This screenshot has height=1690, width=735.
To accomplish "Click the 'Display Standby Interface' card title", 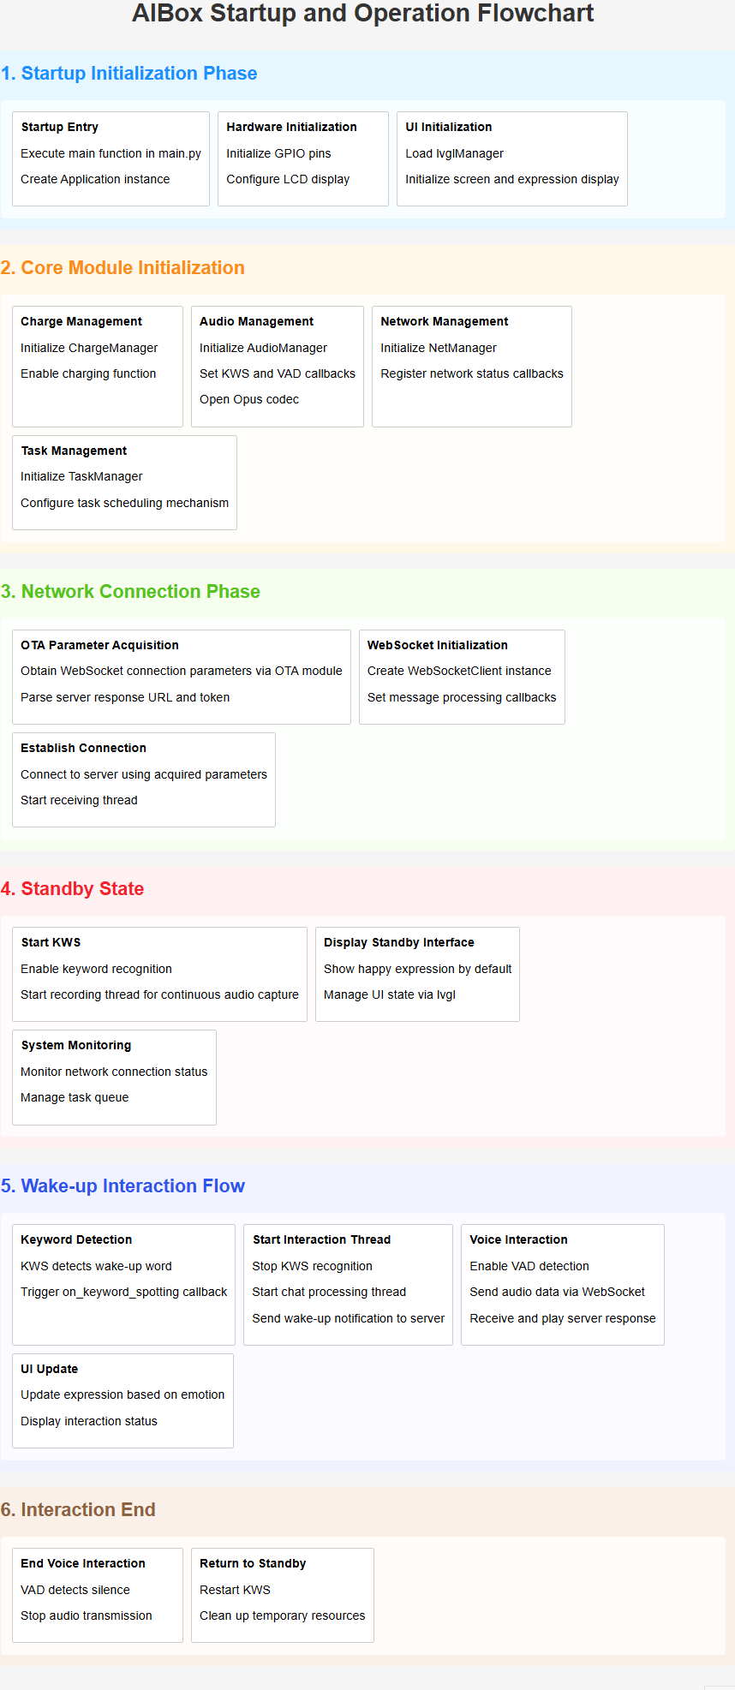I will tap(398, 942).
